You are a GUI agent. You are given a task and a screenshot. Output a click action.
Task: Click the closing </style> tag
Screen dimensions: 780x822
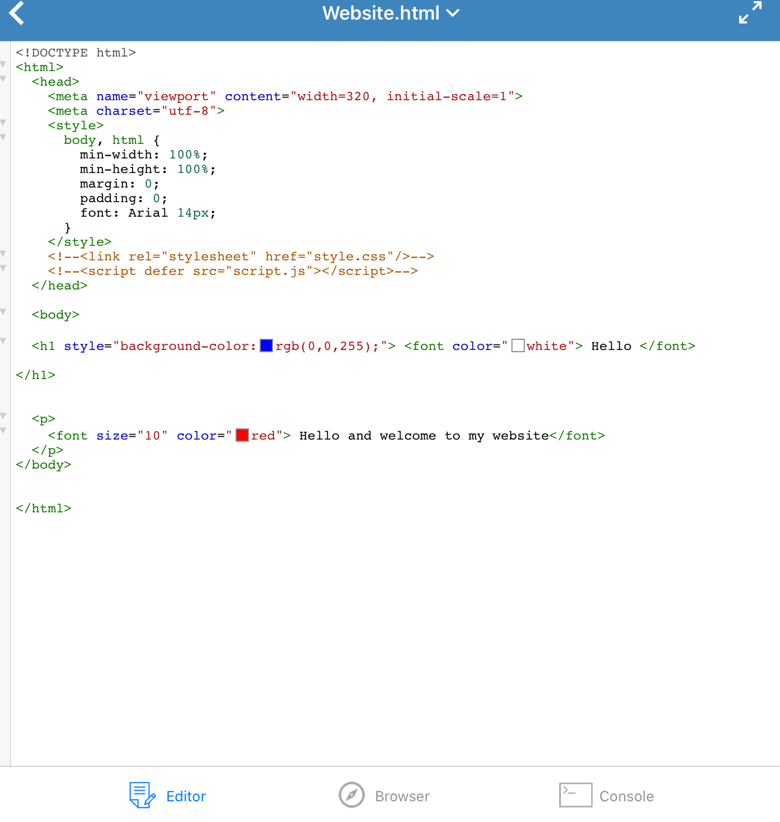pos(80,242)
